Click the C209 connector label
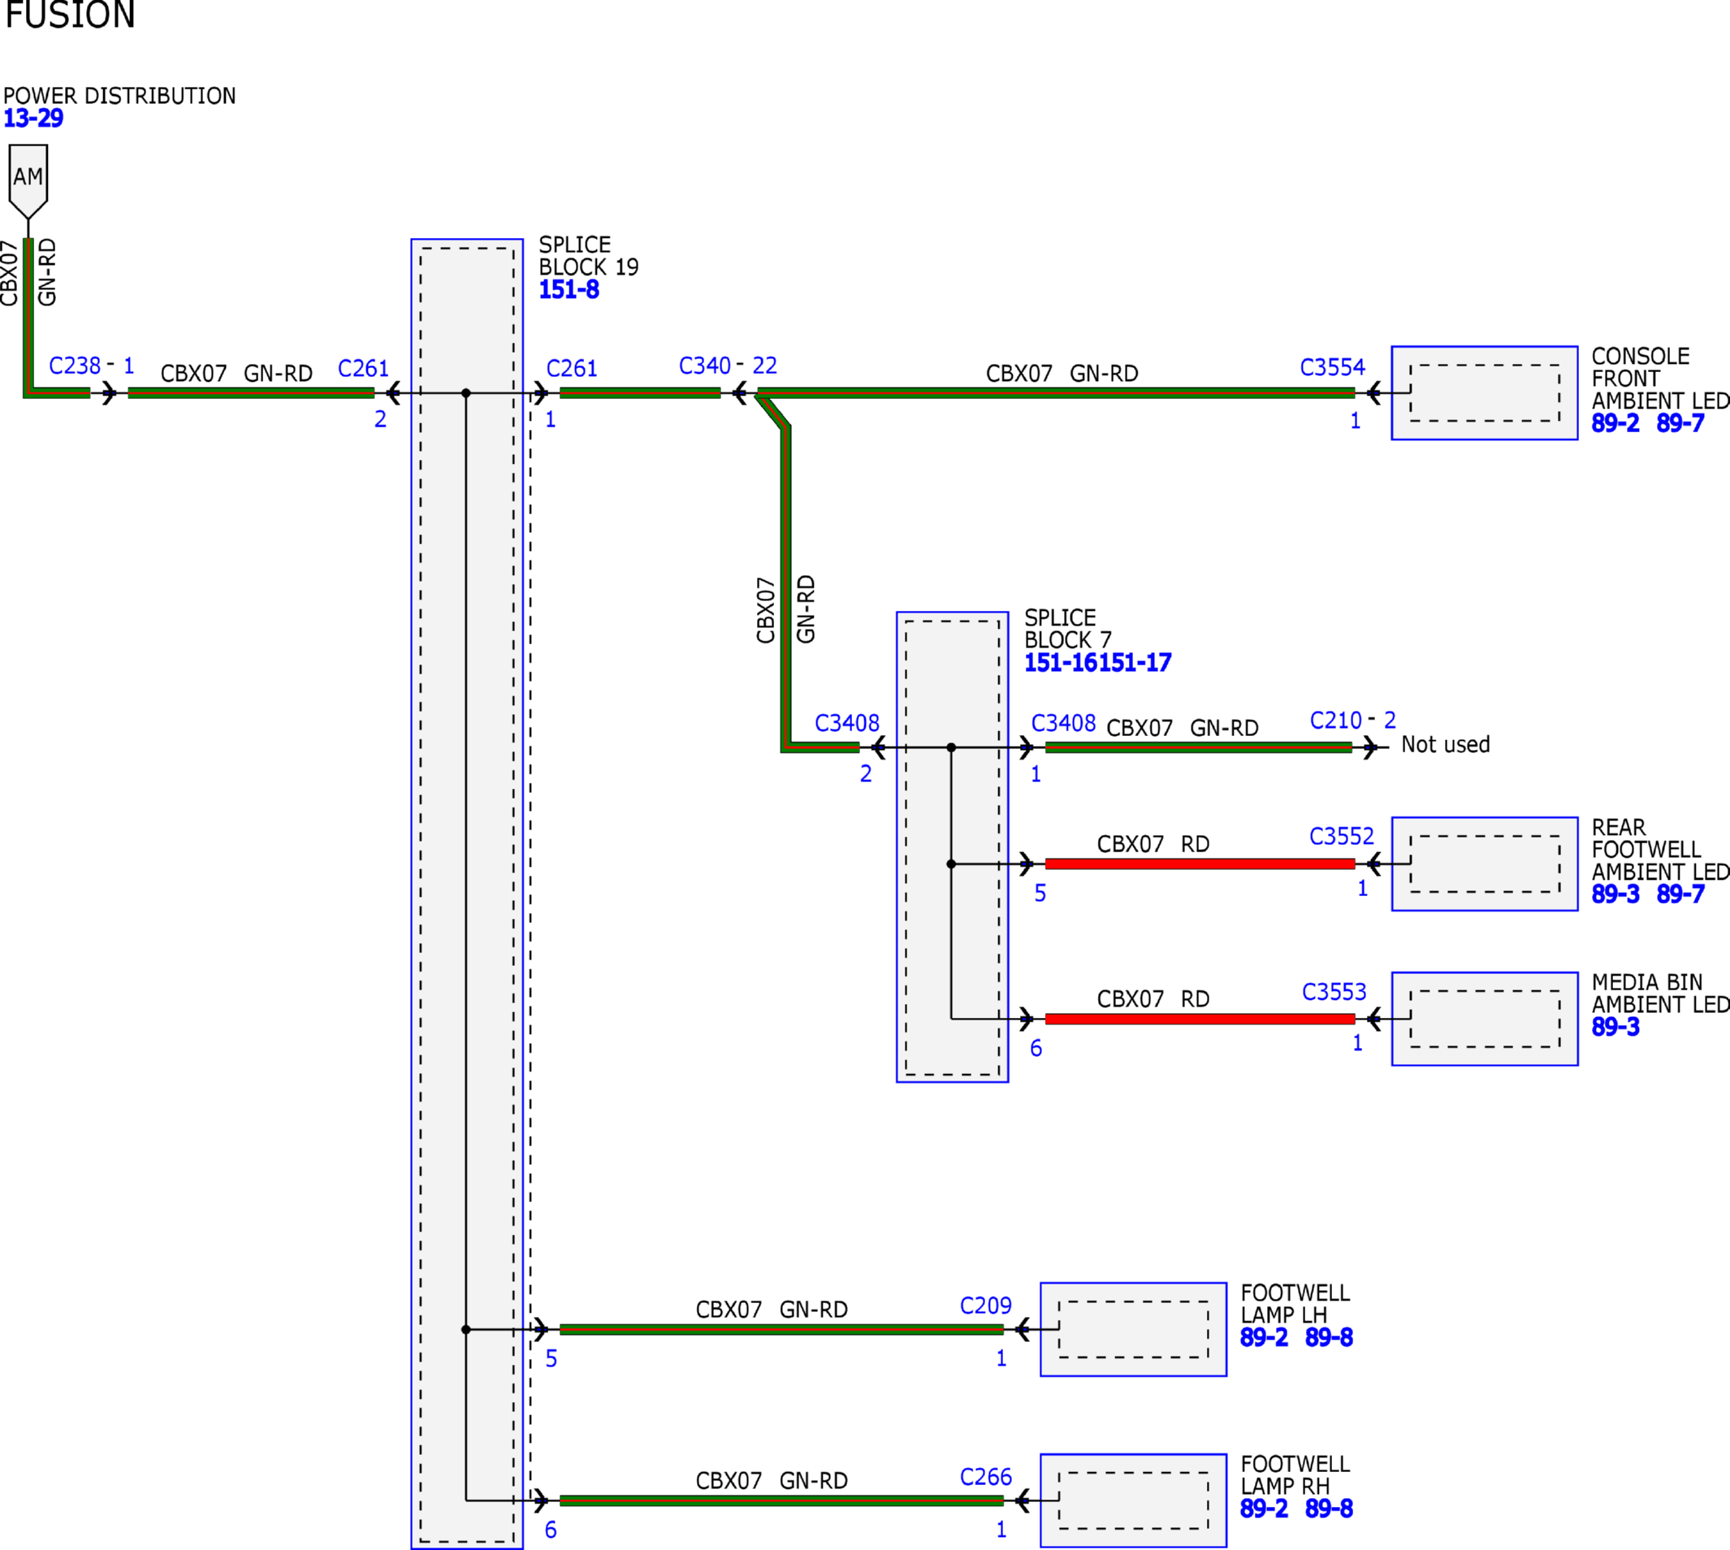 coord(986,1305)
